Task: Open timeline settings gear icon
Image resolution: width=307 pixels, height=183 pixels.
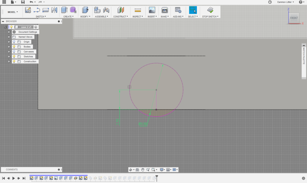Action: [x=303, y=178]
